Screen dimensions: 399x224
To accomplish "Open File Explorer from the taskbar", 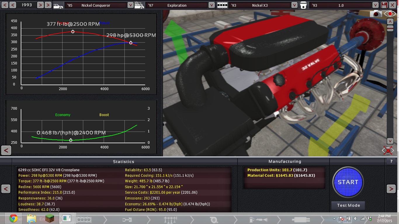I will click(x=31, y=218).
